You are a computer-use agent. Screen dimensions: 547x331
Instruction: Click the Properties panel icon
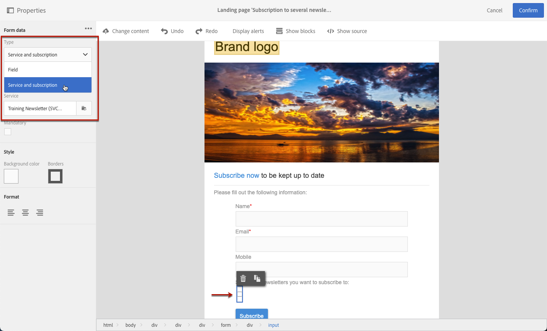coord(10,10)
